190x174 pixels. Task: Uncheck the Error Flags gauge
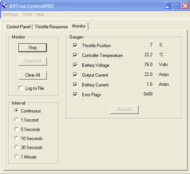75,94
